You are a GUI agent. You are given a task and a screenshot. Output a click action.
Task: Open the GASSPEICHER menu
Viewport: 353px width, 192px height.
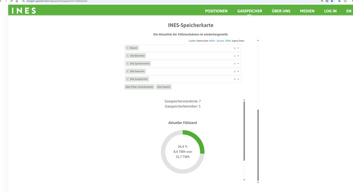coord(250,11)
